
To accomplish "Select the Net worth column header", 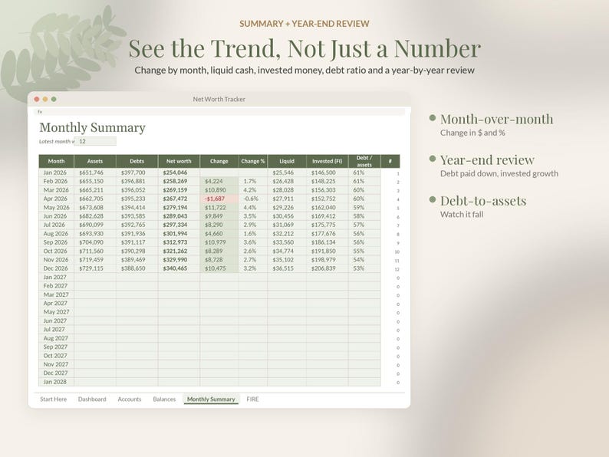I will pos(179,161).
